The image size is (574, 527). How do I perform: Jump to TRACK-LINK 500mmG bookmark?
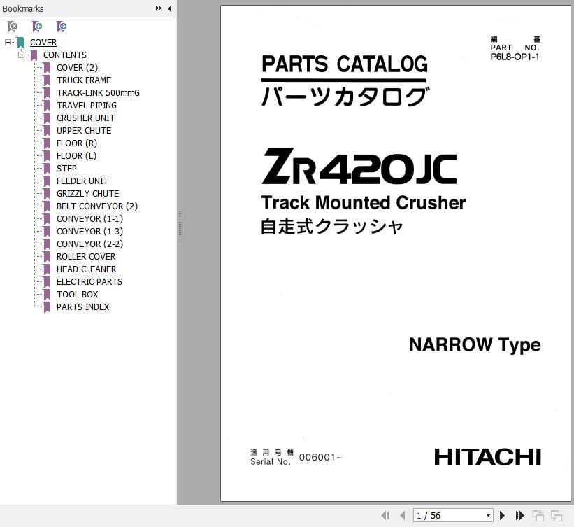coord(98,92)
